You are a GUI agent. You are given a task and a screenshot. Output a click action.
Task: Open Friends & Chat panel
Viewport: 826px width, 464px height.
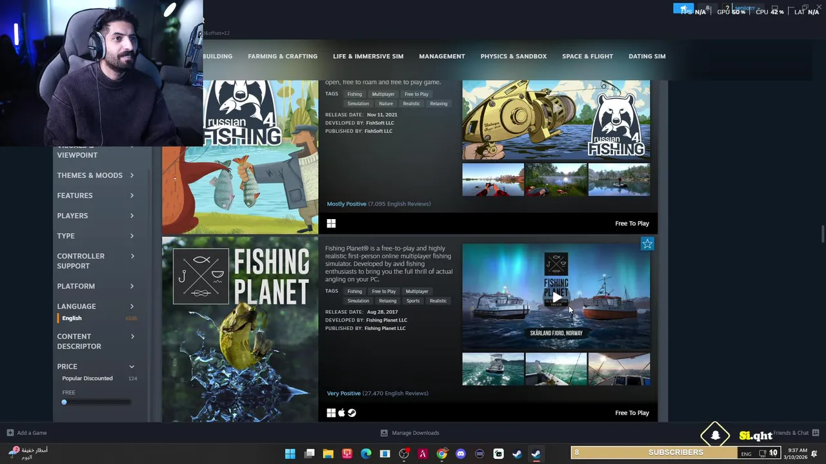(796, 433)
